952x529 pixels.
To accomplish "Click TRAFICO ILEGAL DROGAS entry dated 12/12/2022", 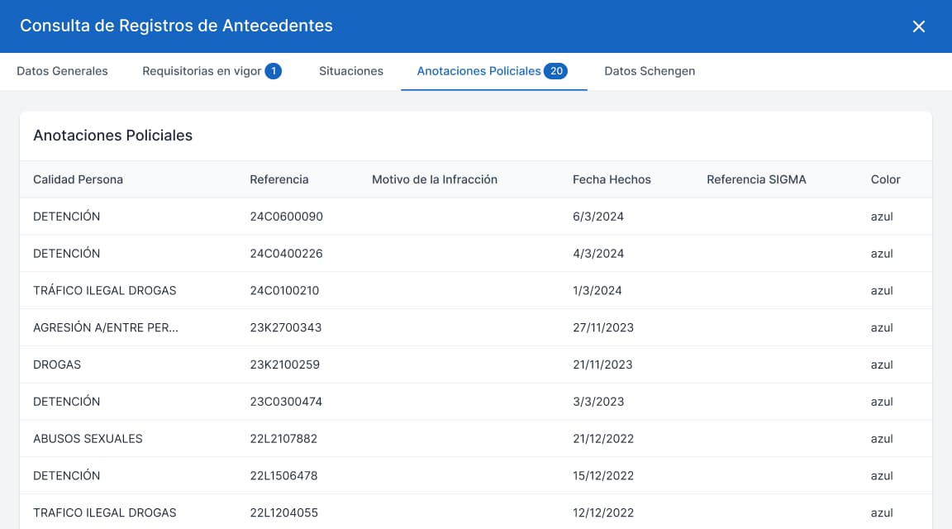I will click(x=104, y=512).
